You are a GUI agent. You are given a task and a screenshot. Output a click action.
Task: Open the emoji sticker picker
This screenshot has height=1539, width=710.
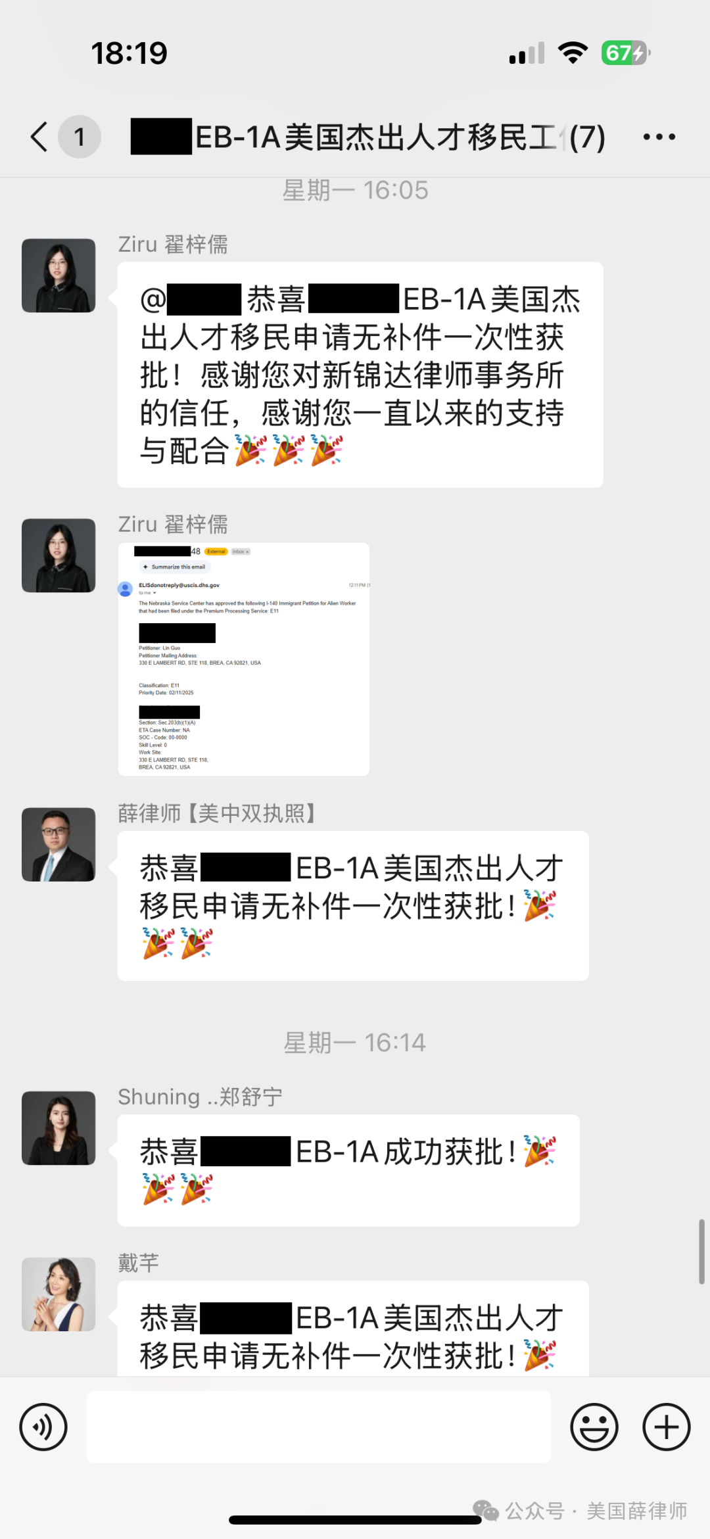coord(594,1427)
